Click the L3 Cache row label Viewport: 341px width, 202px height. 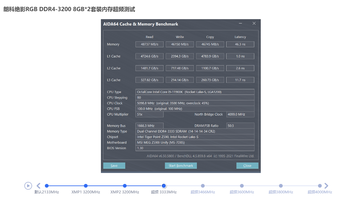click(x=114, y=80)
